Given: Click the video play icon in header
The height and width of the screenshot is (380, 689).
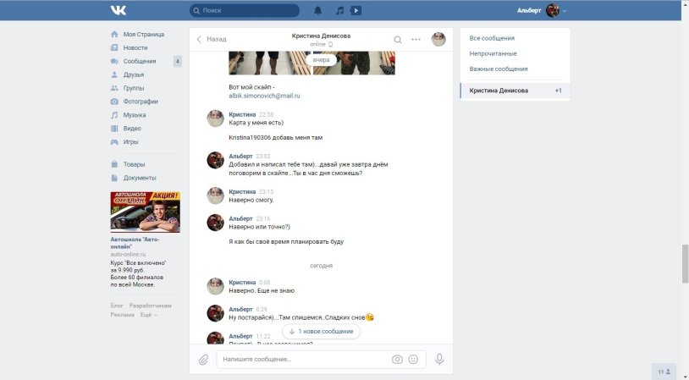Looking at the screenshot, I should tap(356, 11).
